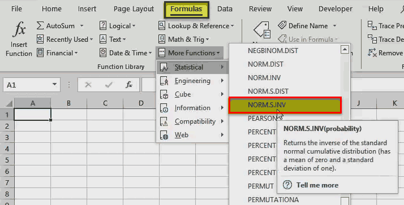
Task: Open the Name Box dropdown arrow
Action: pyautogui.click(x=54, y=84)
